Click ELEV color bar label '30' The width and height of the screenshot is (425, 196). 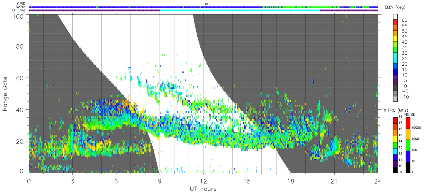(405, 53)
